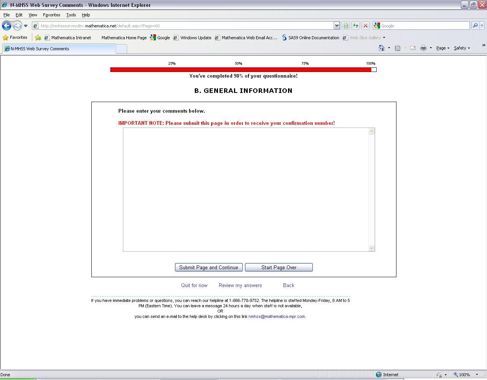
Task: Click the browser Forward arrow button
Action: (x=17, y=26)
